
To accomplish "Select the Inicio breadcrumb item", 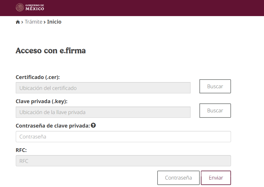I will pos(54,22).
